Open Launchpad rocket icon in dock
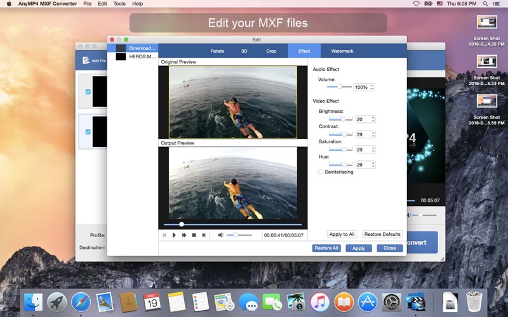Viewport: 508px width, 317px height. point(57,302)
